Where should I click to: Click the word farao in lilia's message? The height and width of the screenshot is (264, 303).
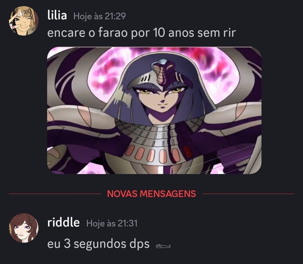click(x=113, y=32)
